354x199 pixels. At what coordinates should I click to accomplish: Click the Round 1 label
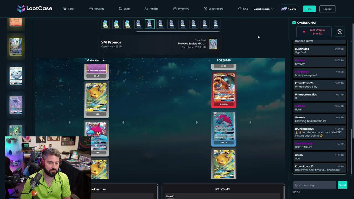170,196
